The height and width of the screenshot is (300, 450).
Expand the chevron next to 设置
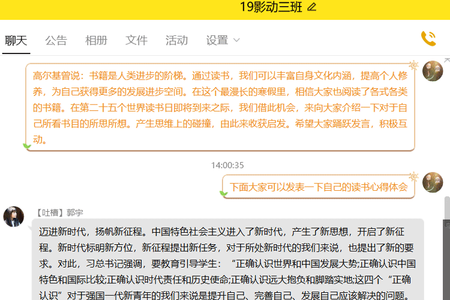point(236,40)
